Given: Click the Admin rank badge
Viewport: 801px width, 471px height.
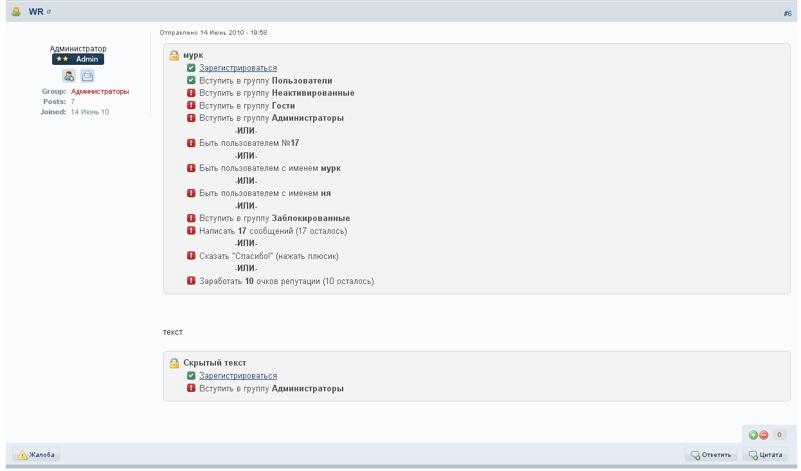Looking at the screenshot, I should 78,59.
